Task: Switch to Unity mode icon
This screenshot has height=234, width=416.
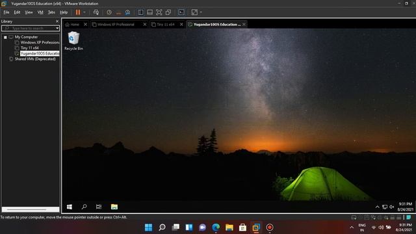Action: [168, 12]
